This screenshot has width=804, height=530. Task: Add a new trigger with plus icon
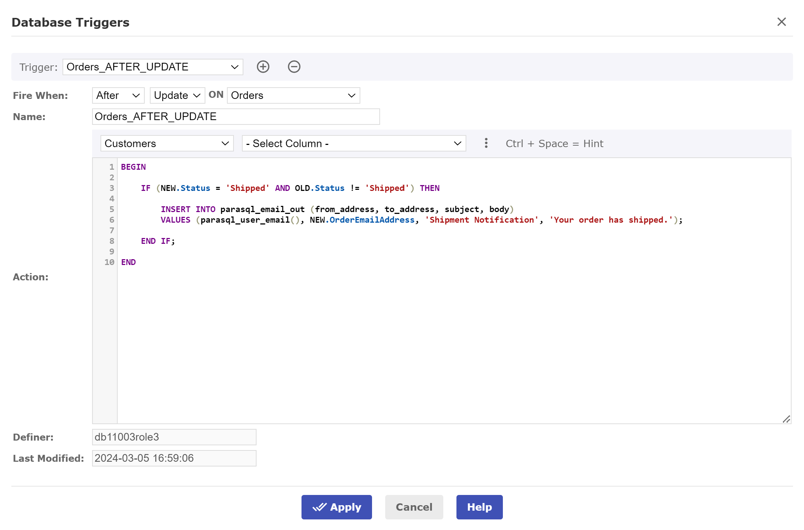point(263,67)
